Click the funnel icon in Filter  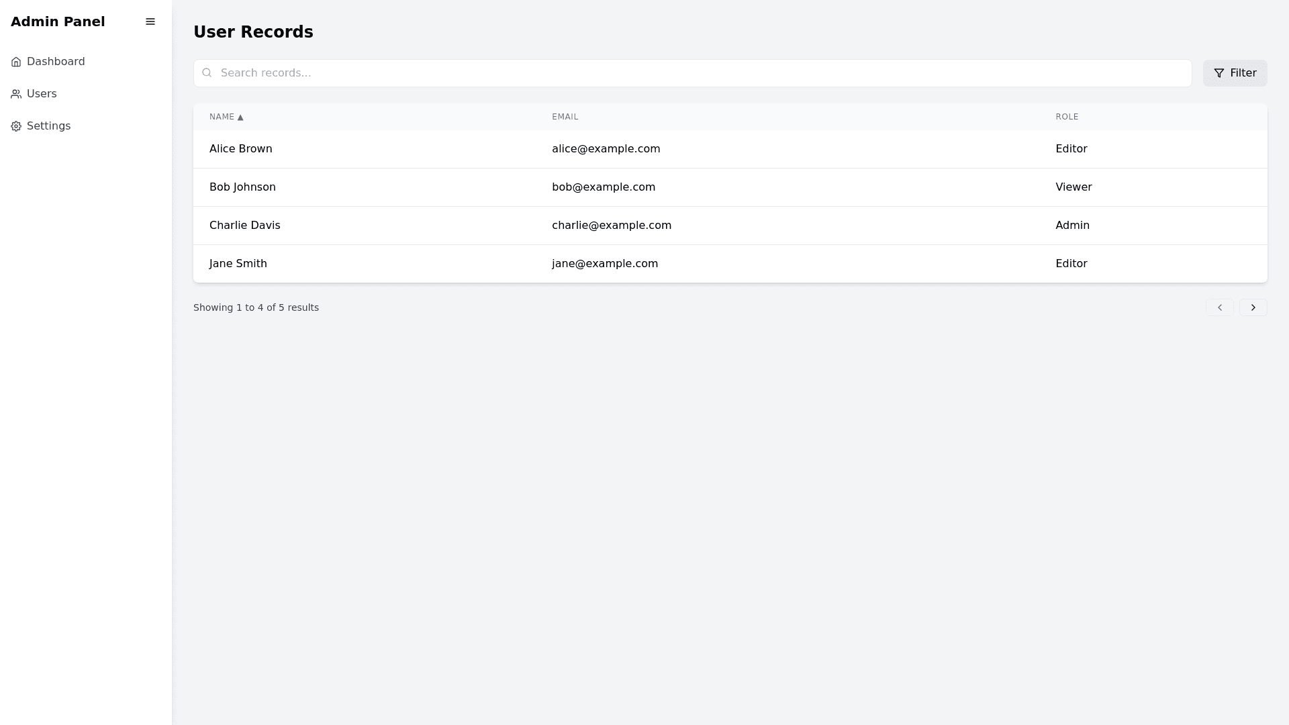[x=1219, y=73]
